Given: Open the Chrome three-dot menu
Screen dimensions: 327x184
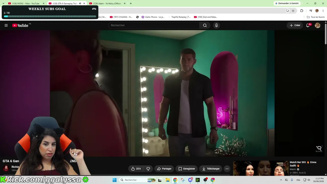Looking at the screenshot, I should tap(323, 11).
